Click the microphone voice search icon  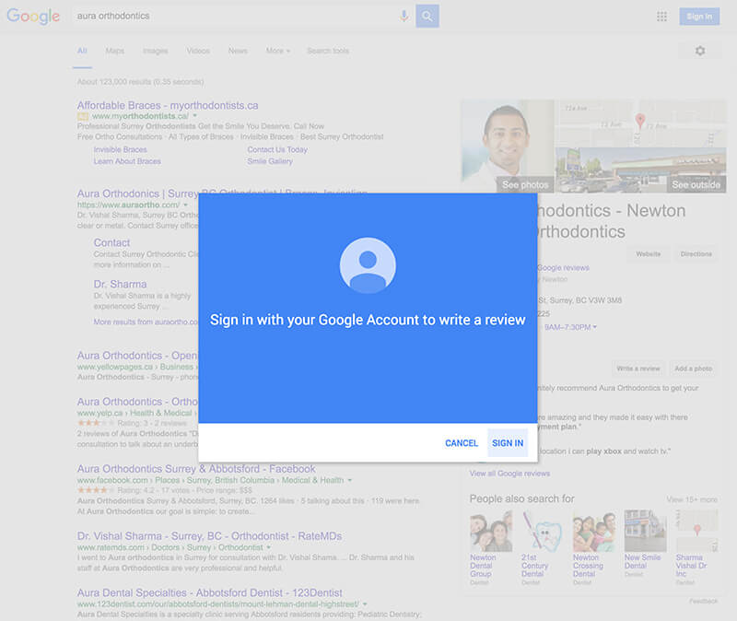(404, 16)
